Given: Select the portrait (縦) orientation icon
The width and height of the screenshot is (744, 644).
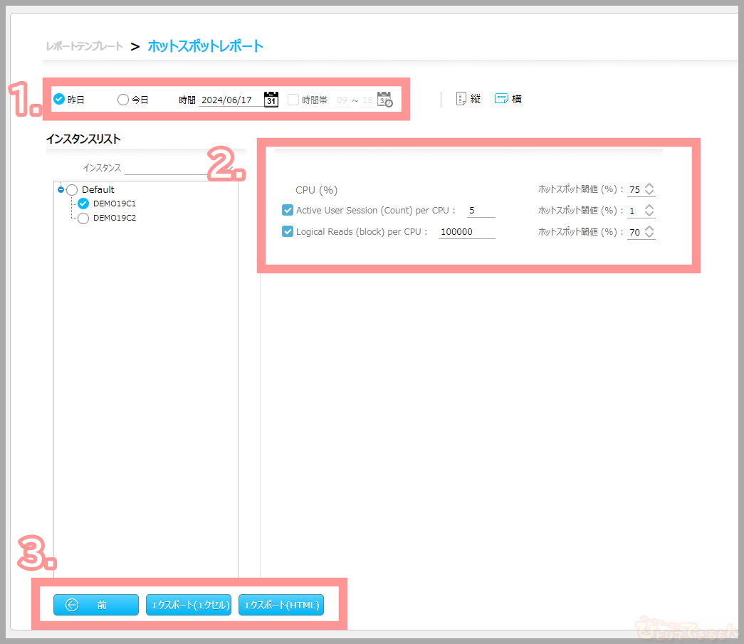Looking at the screenshot, I should (x=461, y=99).
